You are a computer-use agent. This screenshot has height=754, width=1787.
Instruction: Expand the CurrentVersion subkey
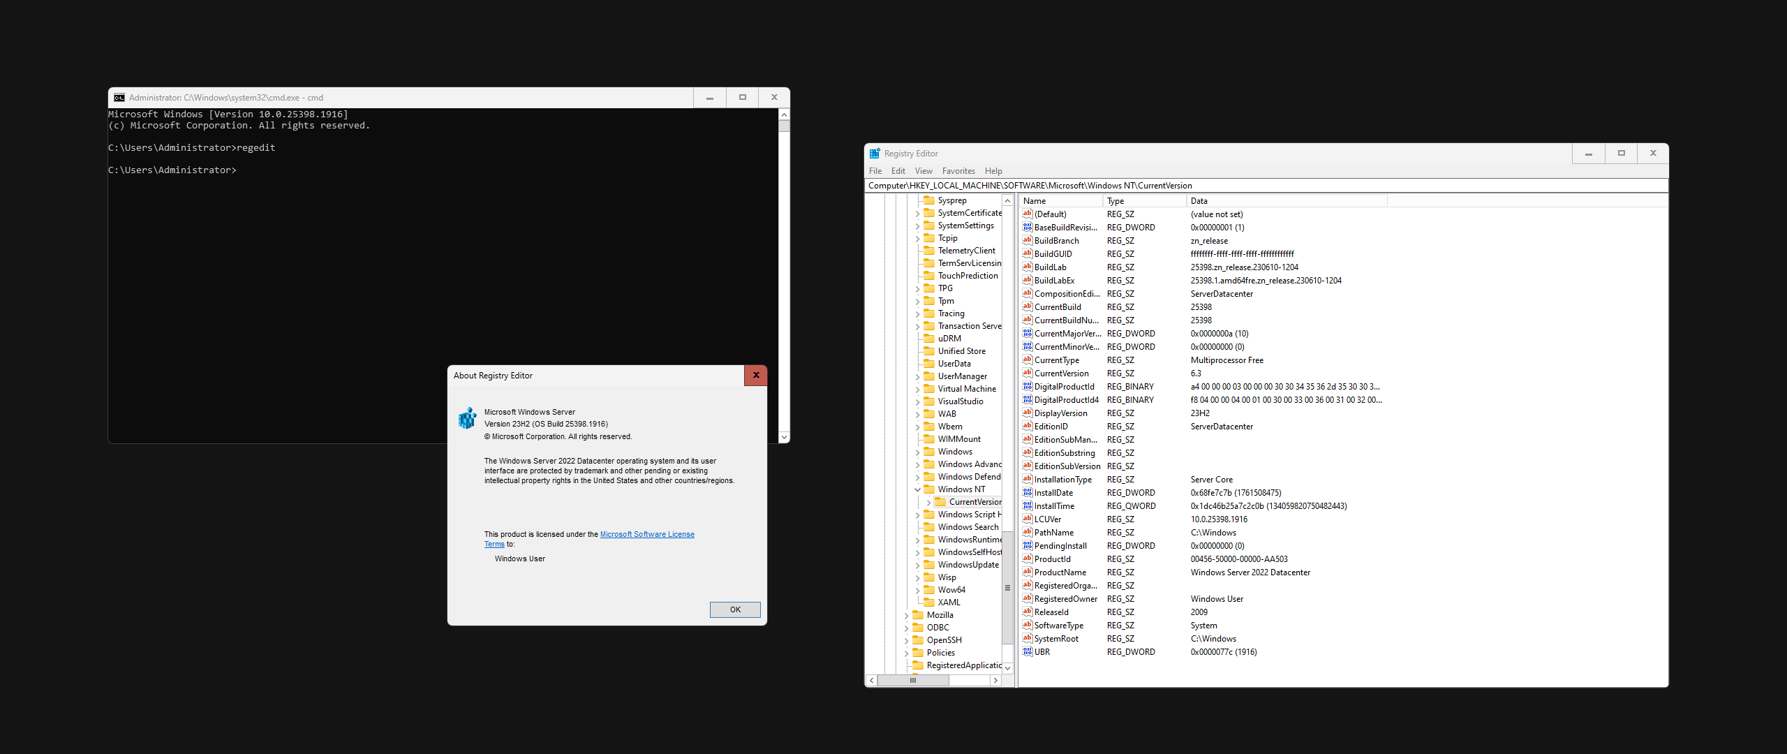click(x=929, y=502)
